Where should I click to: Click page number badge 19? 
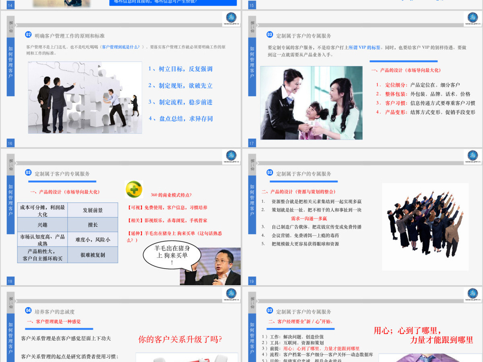click(x=252, y=282)
